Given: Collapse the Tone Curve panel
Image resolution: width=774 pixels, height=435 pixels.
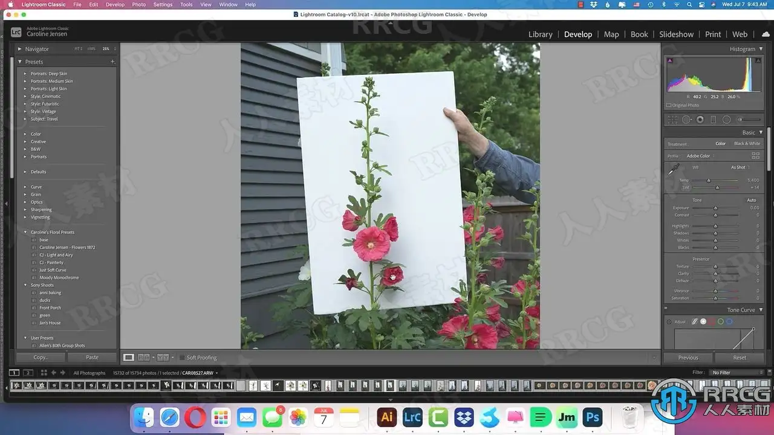Looking at the screenshot, I should pos(761,310).
